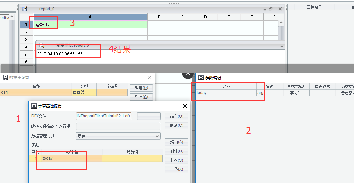Click the 属性名称 column header in properties panel

pos(314,7)
